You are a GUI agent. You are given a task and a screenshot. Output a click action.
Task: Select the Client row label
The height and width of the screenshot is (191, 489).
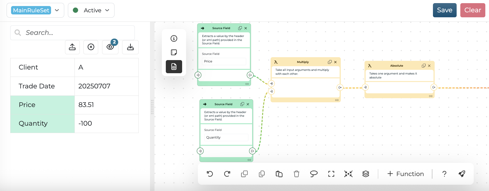click(43, 67)
